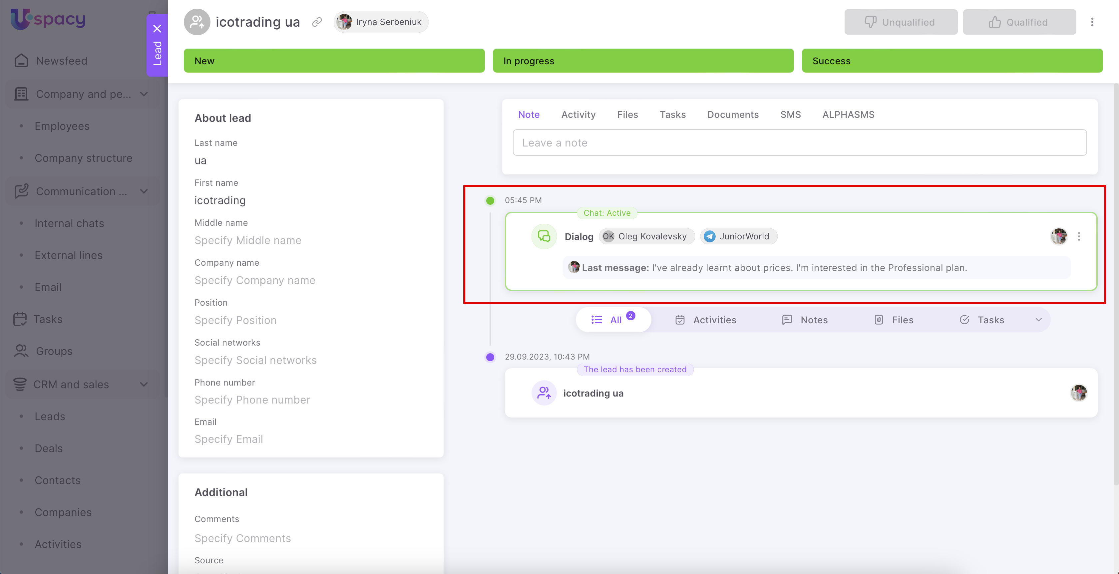Collapse the CRM and sales sidebar section

pyautogui.click(x=144, y=384)
